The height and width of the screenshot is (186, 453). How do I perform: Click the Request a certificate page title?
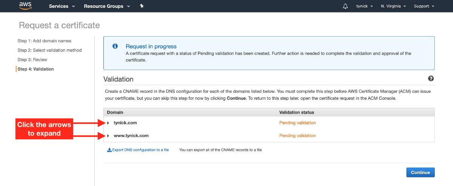[x=59, y=25]
